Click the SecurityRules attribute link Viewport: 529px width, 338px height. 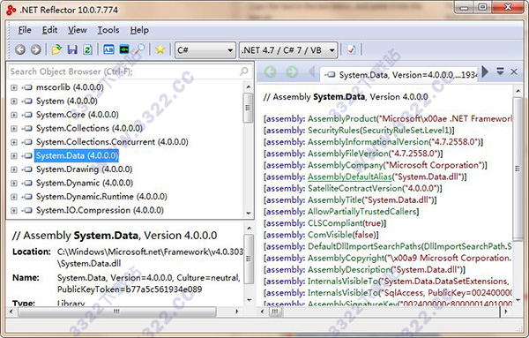333,130
